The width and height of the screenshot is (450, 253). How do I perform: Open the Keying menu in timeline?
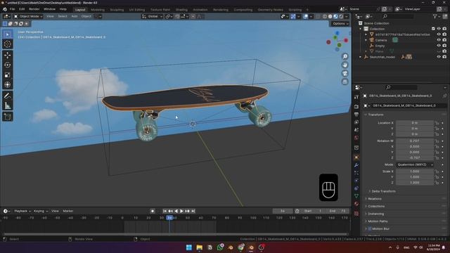(x=41, y=211)
